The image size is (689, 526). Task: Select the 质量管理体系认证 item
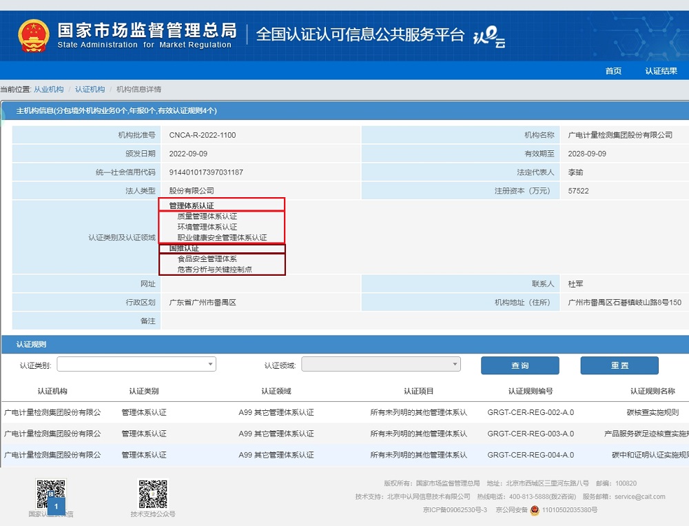[207, 216]
